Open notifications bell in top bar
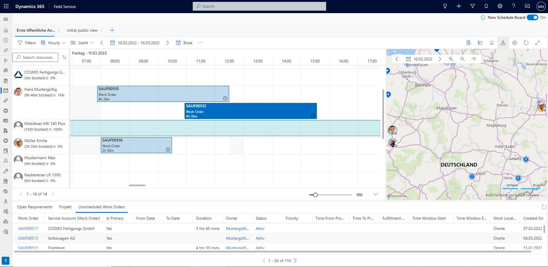The image size is (548, 267). [x=486, y=6]
